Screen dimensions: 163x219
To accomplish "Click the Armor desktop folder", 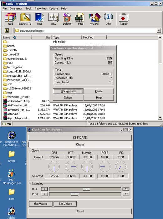I will click(x=12, y=156).
